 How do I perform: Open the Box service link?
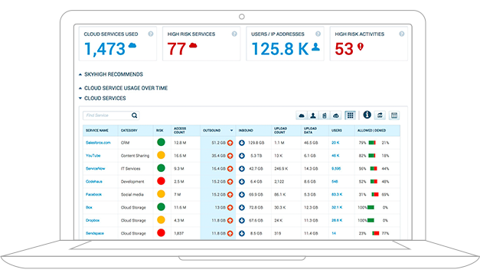(x=89, y=207)
